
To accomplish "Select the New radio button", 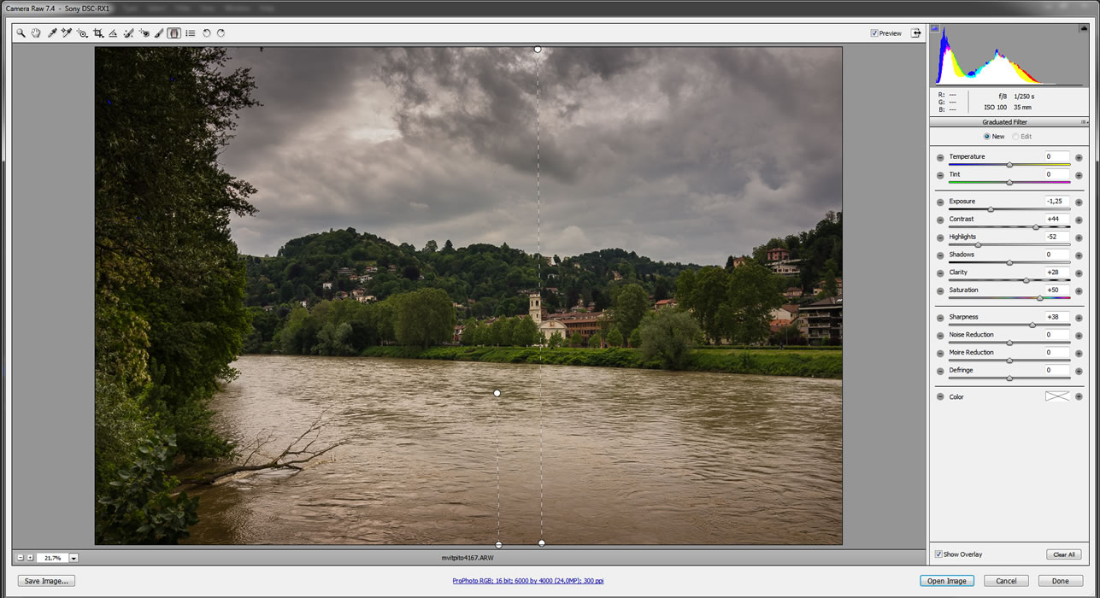I will [x=987, y=137].
